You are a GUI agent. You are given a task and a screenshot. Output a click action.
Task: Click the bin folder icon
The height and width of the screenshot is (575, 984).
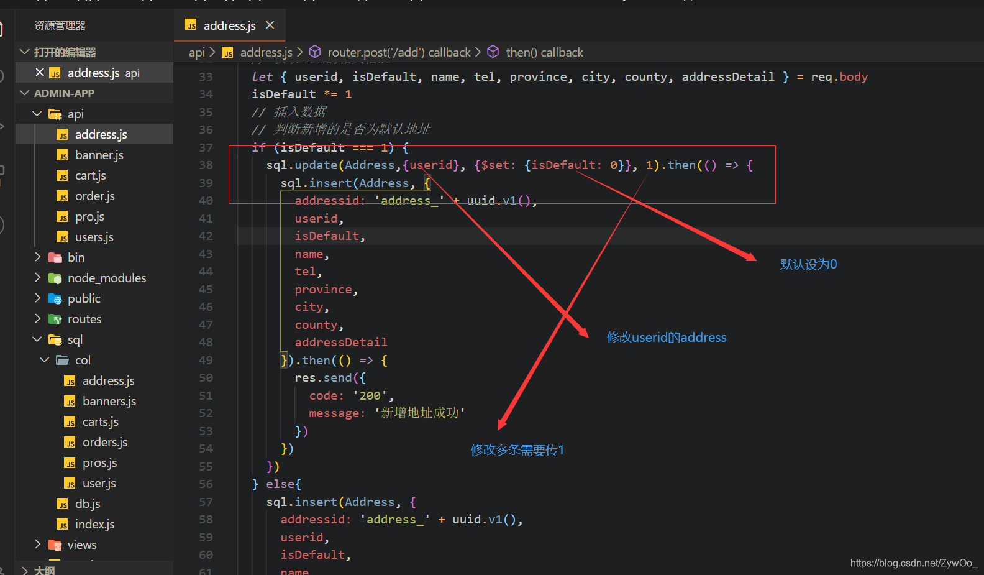click(x=55, y=257)
